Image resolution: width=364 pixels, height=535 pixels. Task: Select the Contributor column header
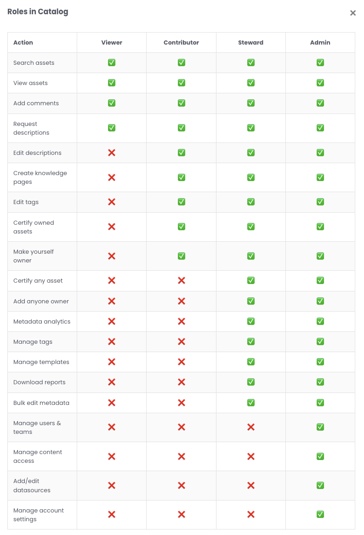click(182, 42)
